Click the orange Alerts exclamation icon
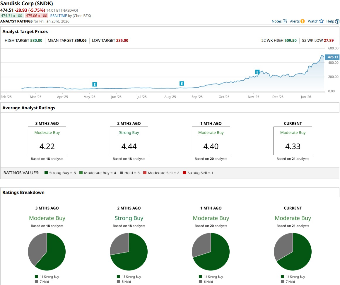 coord(303,21)
